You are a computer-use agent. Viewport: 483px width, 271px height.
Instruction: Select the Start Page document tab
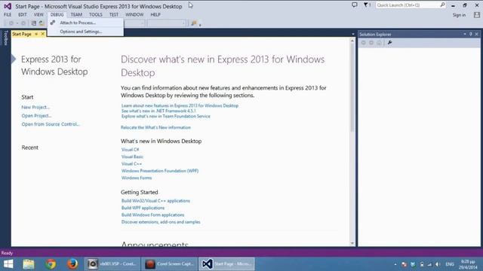(x=22, y=34)
